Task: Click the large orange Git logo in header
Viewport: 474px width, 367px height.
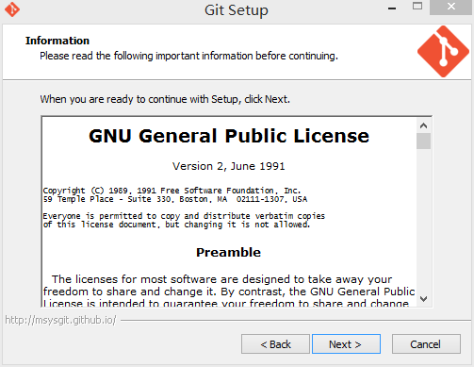Action: [443, 51]
